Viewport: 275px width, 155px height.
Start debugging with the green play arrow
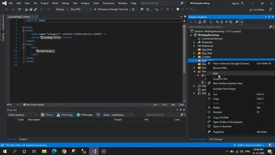click(95, 9)
